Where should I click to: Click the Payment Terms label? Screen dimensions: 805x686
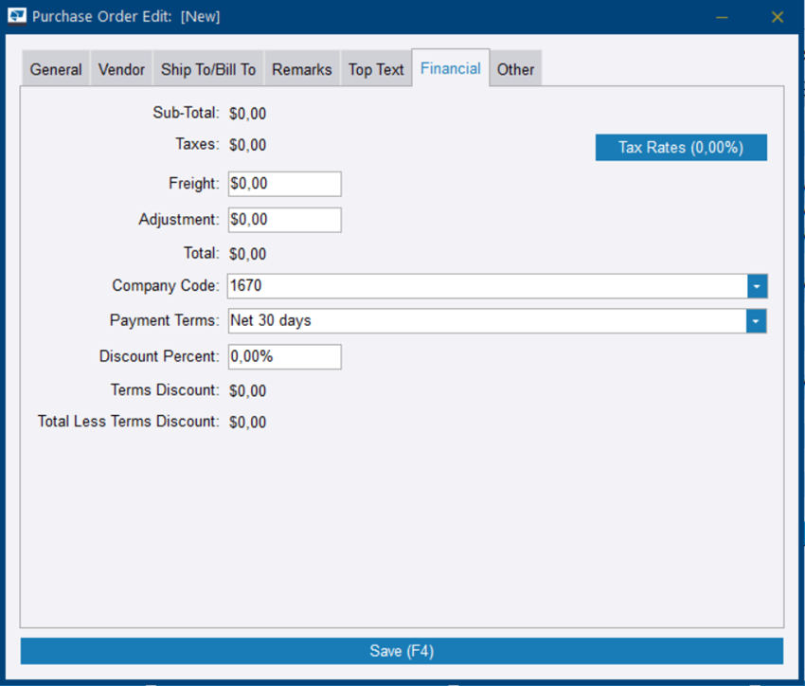coord(164,320)
